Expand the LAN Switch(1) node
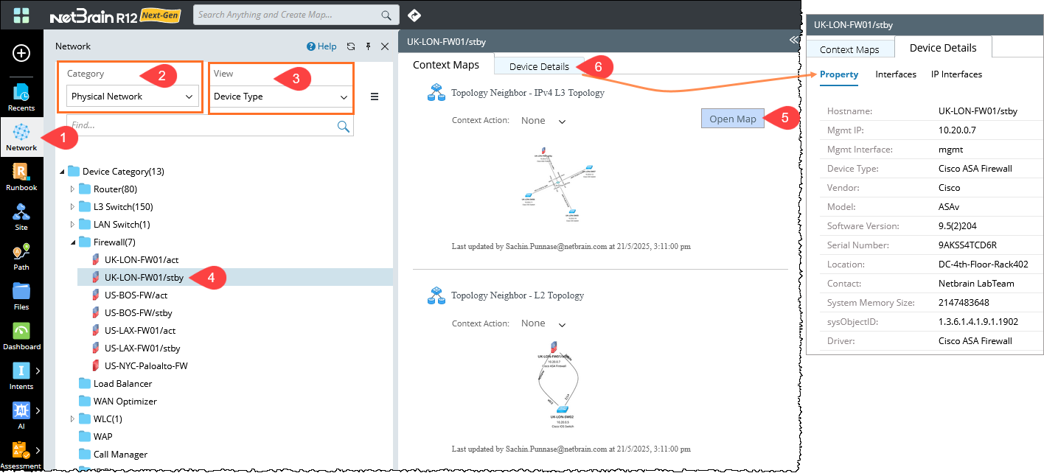 click(x=72, y=225)
